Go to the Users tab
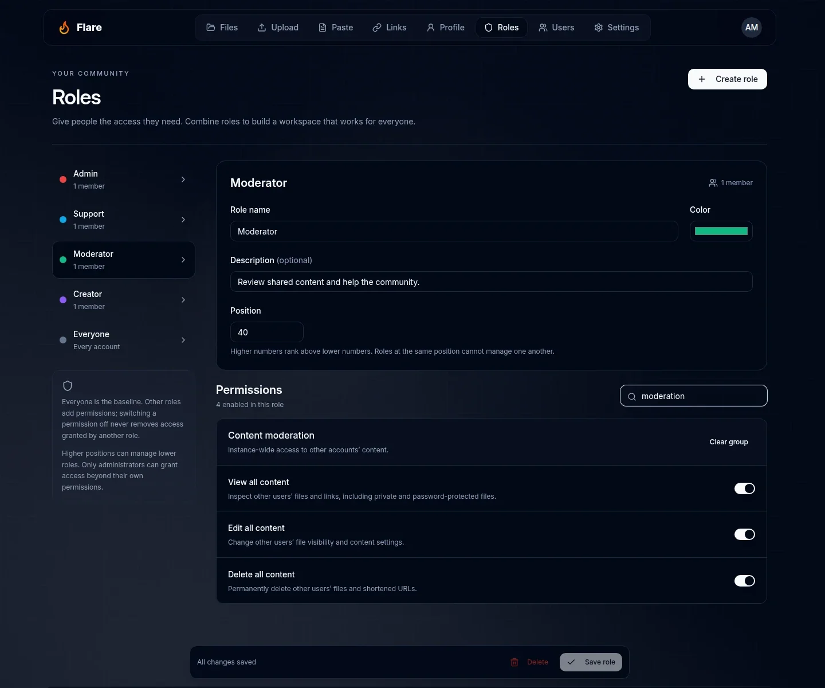This screenshot has height=688, width=825. click(556, 28)
